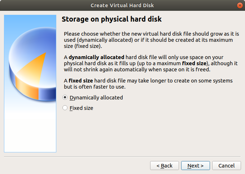
Task: Close the dialog with the orange X
Action: coord(240,5)
